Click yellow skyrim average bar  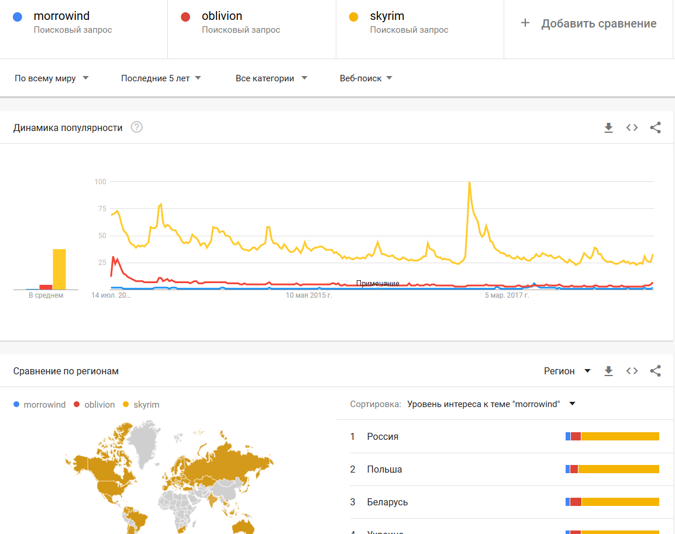(60, 269)
